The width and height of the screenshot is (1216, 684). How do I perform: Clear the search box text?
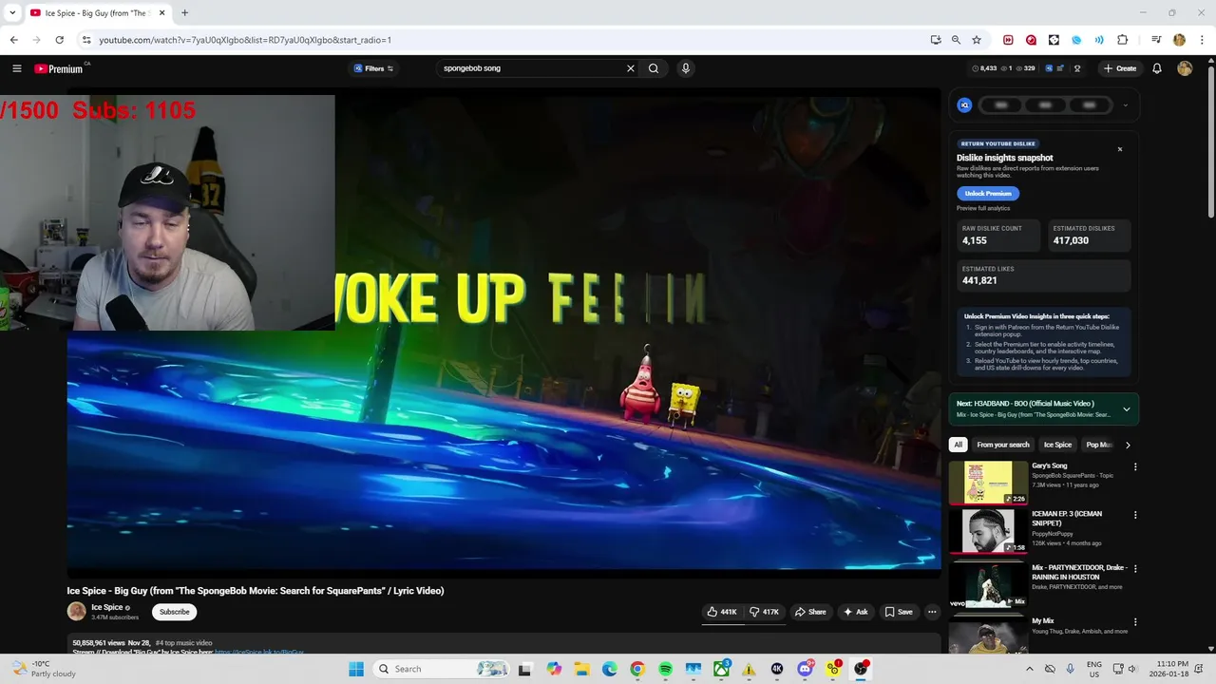(630, 68)
